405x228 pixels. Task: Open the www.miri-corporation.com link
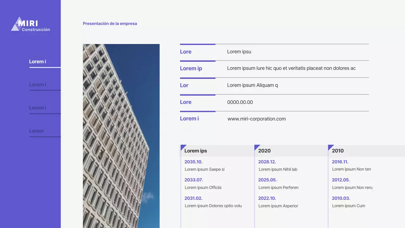click(256, 119)
